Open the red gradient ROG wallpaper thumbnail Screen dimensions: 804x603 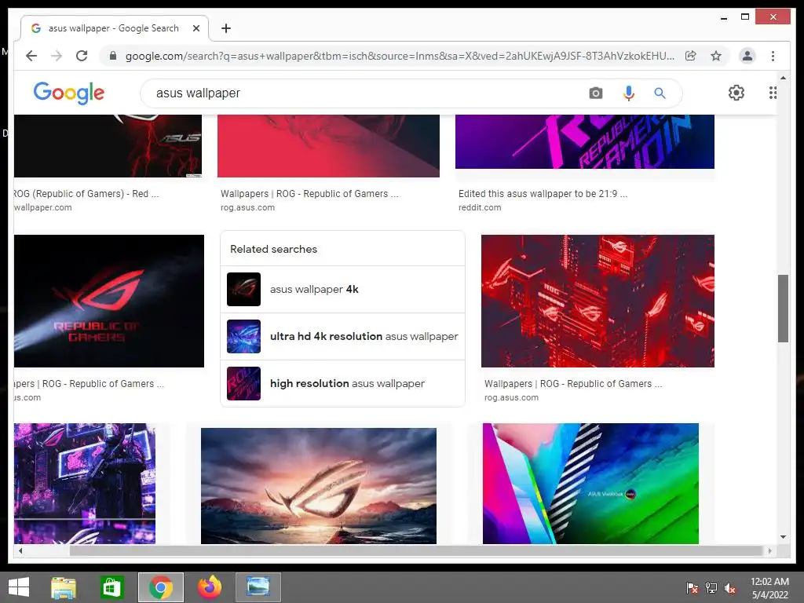pyautogui.click(x=328, y=146)
